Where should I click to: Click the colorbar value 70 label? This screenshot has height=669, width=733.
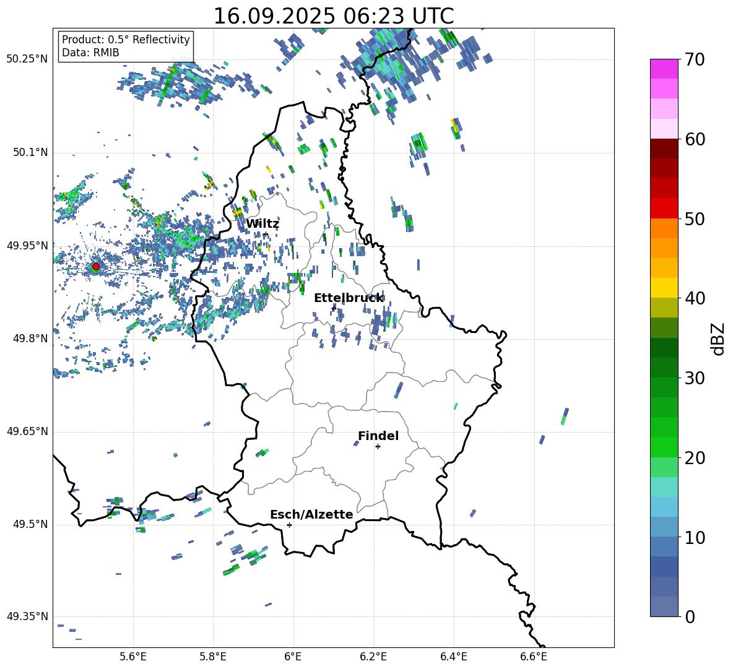(694, 59)
